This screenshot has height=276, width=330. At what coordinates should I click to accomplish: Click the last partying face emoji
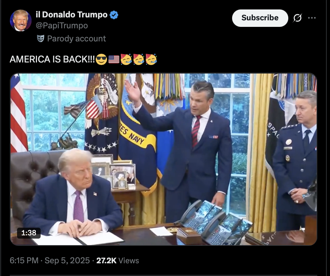[151, 59]
